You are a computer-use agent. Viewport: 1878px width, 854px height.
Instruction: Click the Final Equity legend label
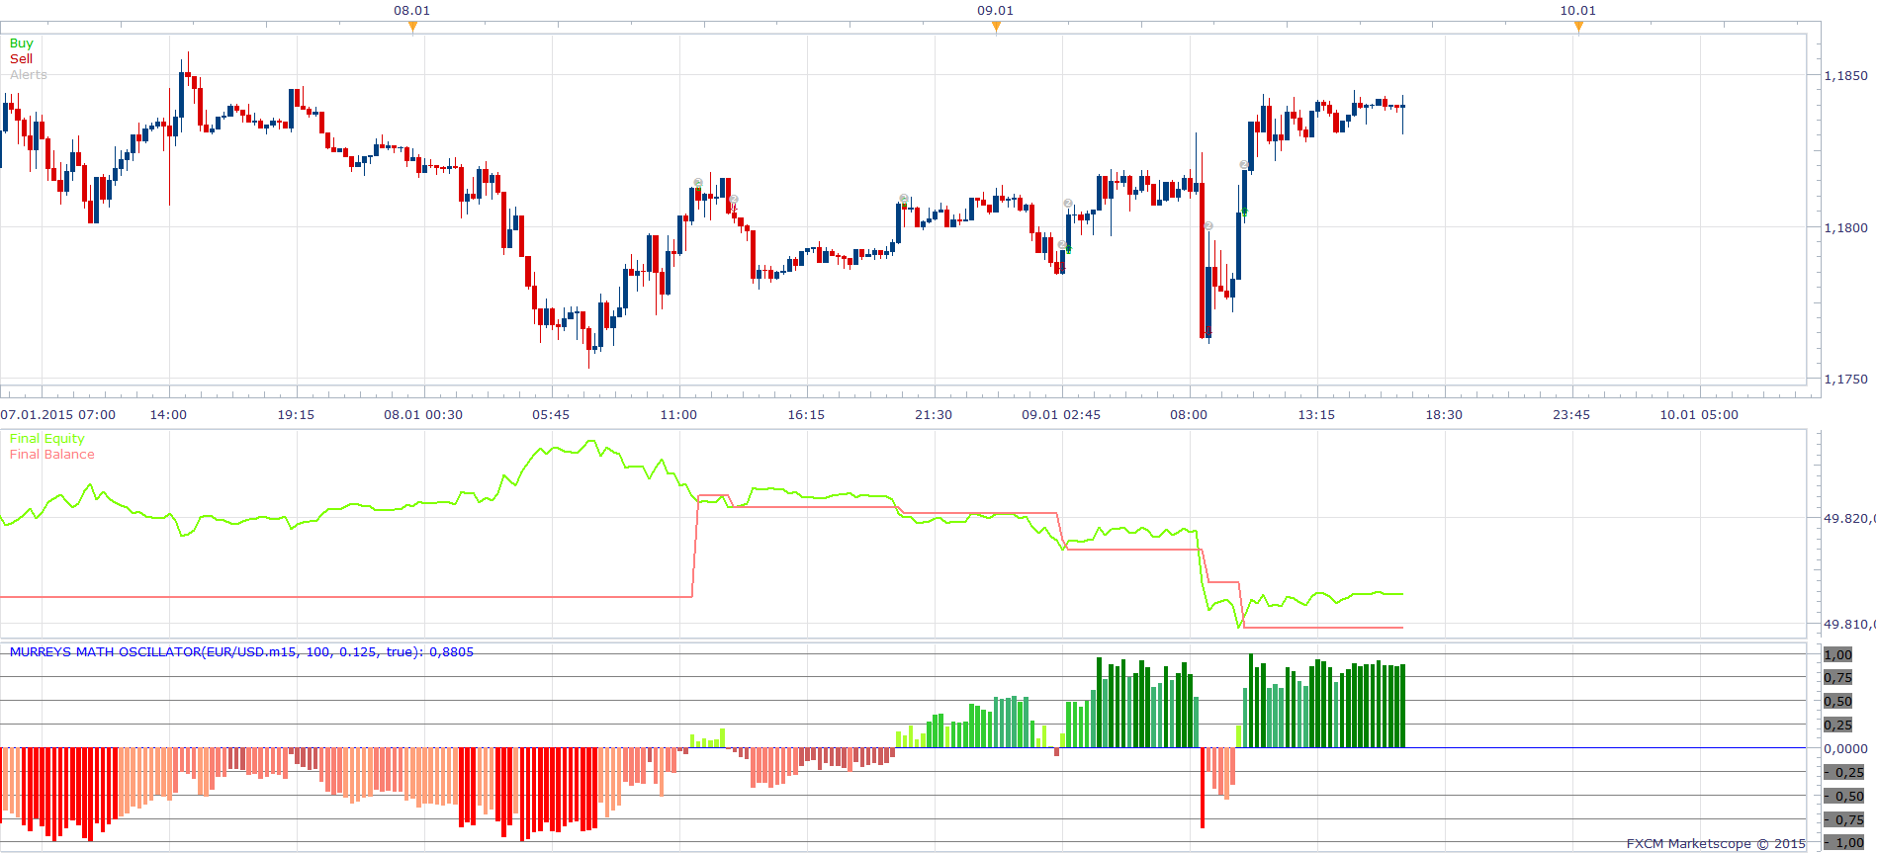(x=46, y=439)
